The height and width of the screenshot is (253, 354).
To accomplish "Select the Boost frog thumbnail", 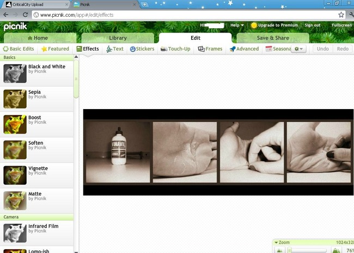I will click(15, 124).
